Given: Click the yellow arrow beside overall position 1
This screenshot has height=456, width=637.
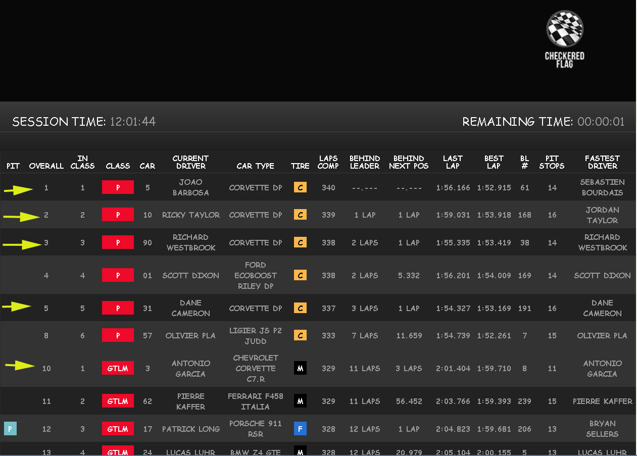Looking at the screenshot, I should 18,190.
